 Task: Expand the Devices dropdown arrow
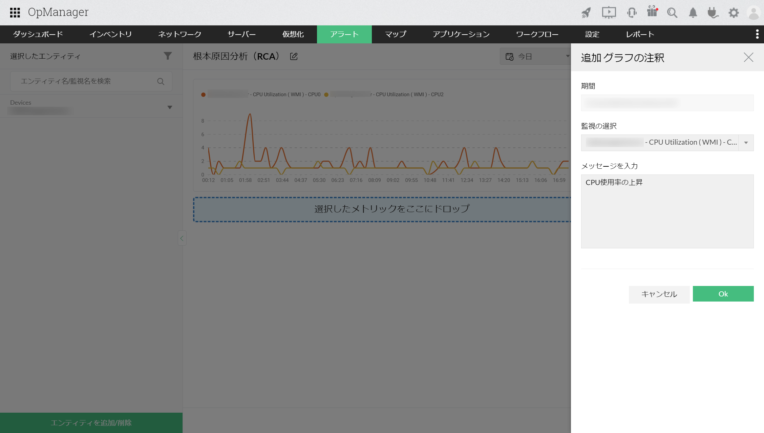click(170, 107)
